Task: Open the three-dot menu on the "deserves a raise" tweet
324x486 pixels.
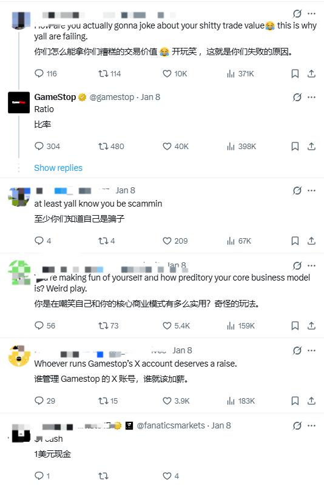Action: tap(312, 350)
